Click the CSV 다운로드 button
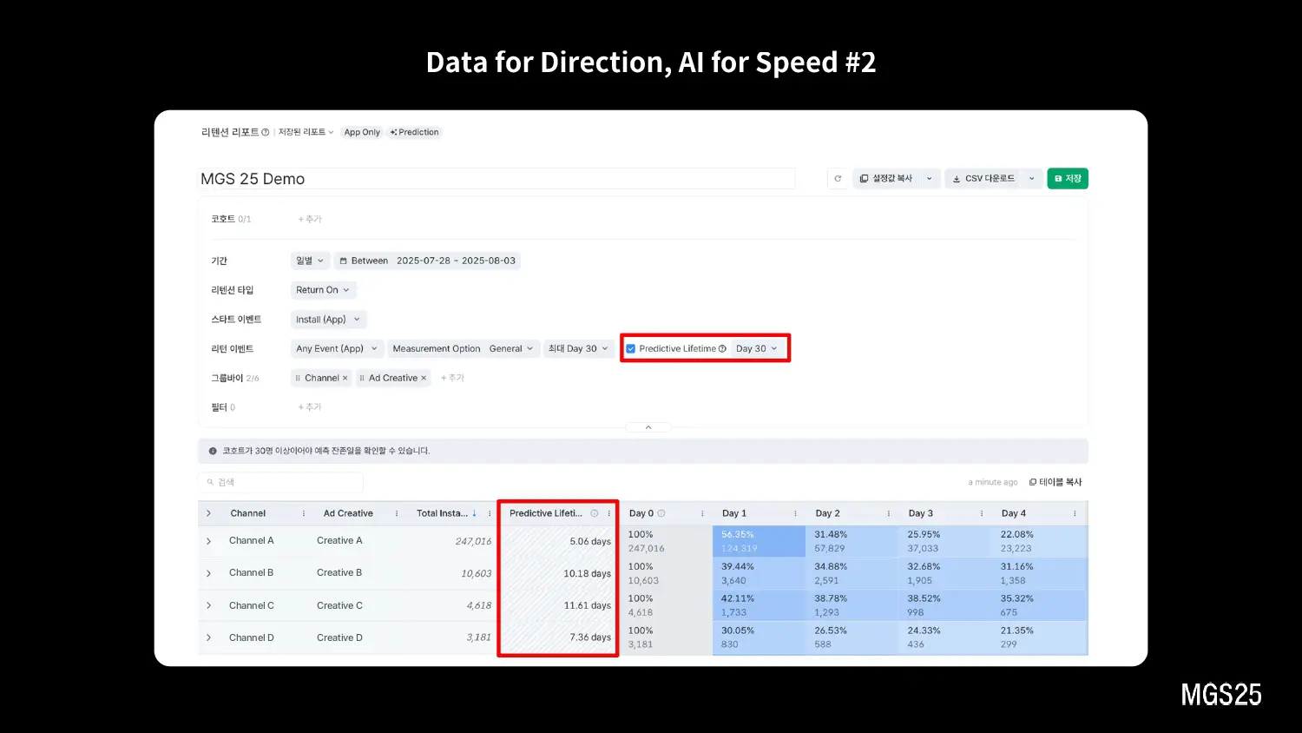This screenshot has height=733, width=1302. (983, 179)
